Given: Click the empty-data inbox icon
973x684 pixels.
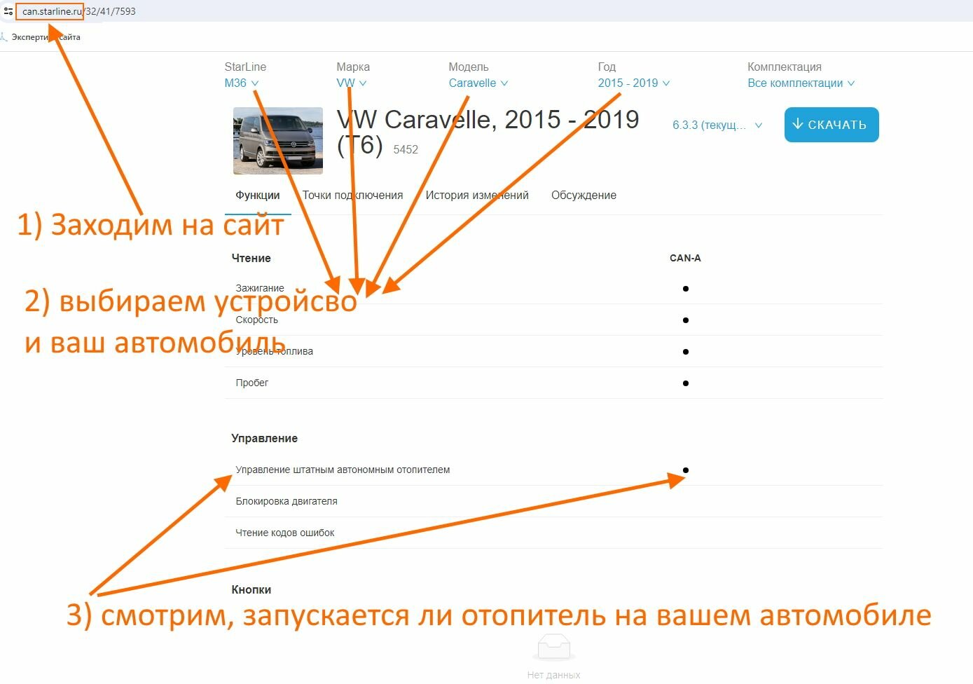Looking at the screenshot, I should (x=553, y=646).
